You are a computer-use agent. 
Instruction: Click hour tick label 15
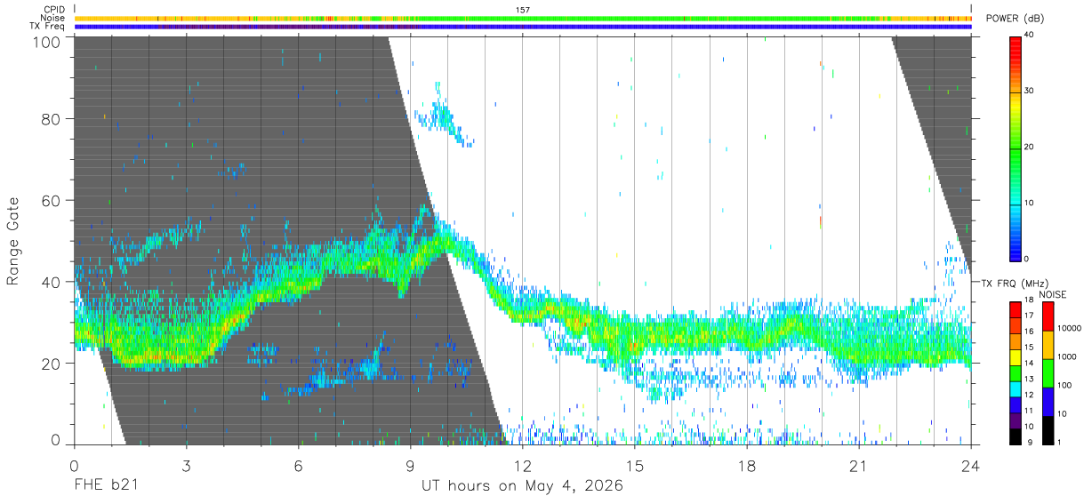635,467
